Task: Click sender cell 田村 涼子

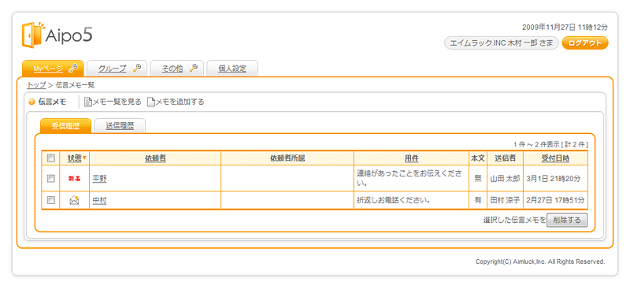Action: click(x=505, y=200)
